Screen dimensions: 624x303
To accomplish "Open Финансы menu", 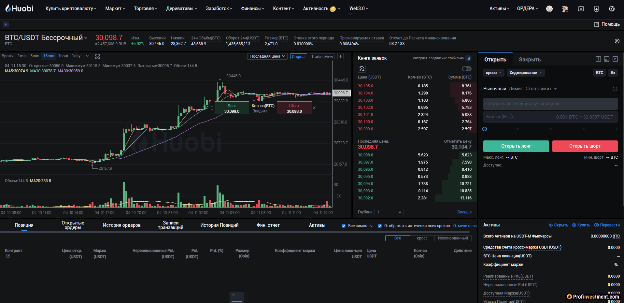I will tap(253, 9).
